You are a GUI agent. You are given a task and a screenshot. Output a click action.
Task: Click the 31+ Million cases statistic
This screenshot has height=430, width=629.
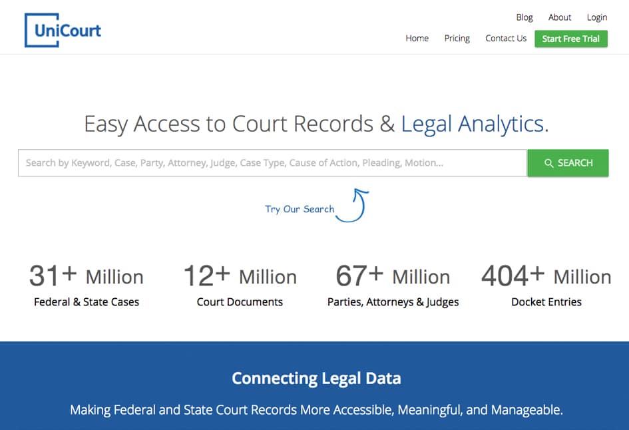(x=87, y=276)
